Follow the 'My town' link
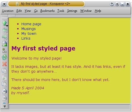Screen dimensions: 132x112 click(29, 34)
